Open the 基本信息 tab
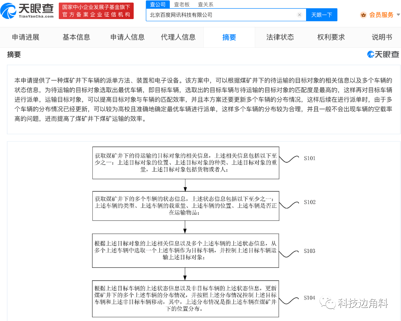401x321 pixels. (76, 37)
